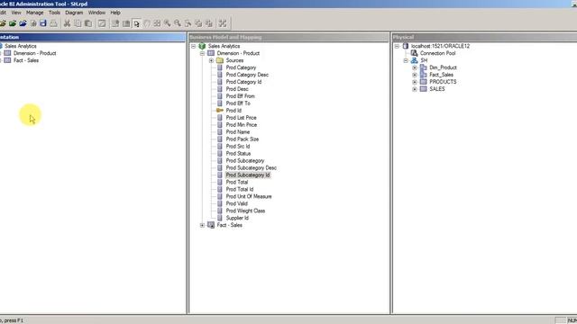Image resolution: width=577 pixels, height=324 pixels.
Task: Click the rightmost toolbar icon with arrows
Action: point(223,23)
